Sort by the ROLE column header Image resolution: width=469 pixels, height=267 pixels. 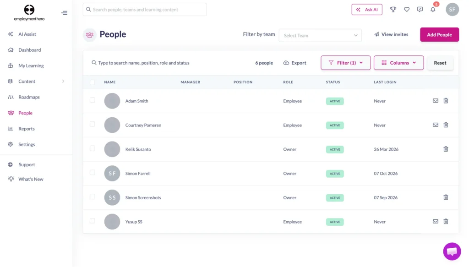pyautogui.click(x=288, y=82)
